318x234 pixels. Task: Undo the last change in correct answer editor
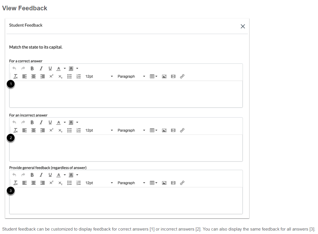coord(14,68)
